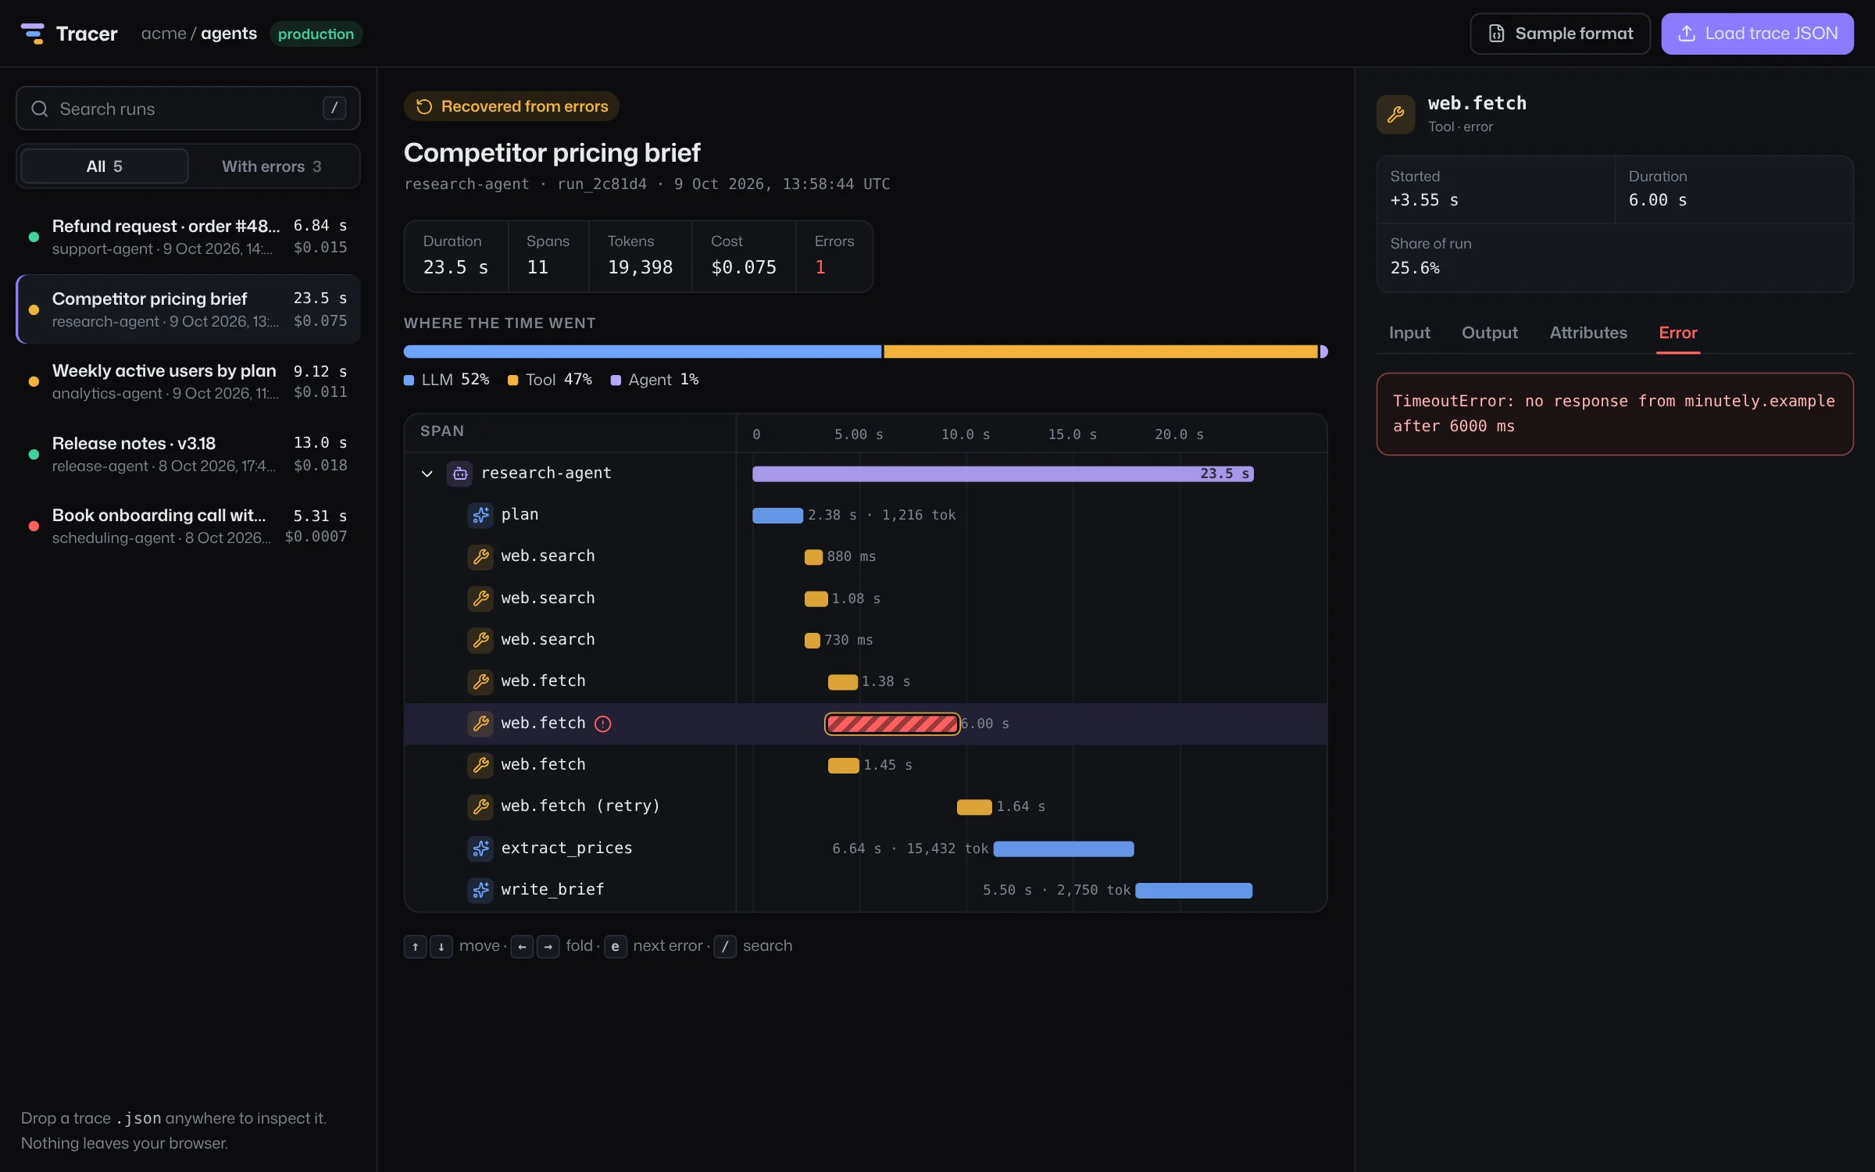Click the 880 ms web.search wrench icon

coord(480,556)
